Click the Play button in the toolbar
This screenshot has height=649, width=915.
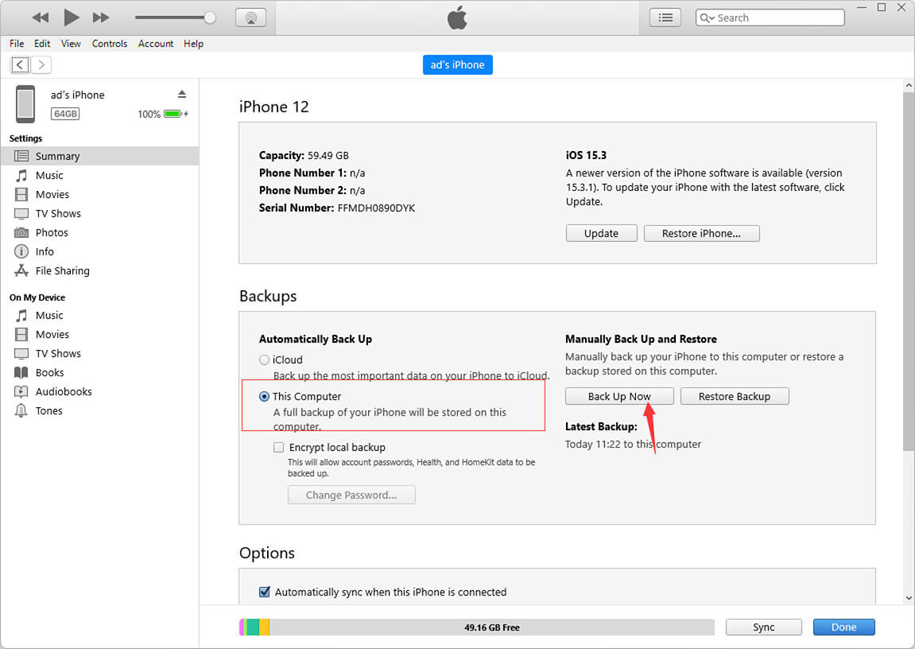tap(72, 17)
